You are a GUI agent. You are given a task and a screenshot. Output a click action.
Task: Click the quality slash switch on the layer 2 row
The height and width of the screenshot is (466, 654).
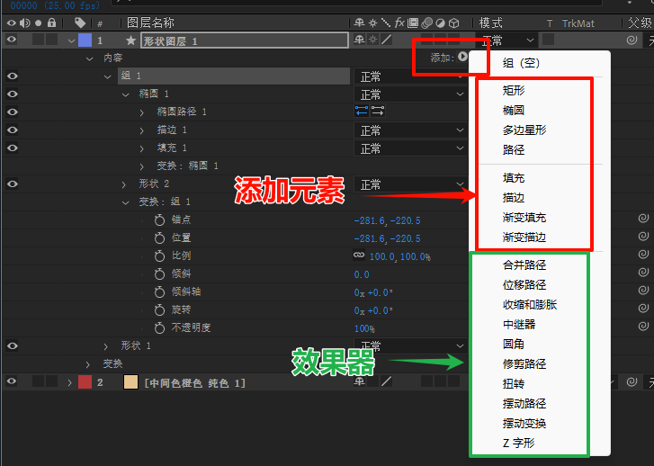387,381
